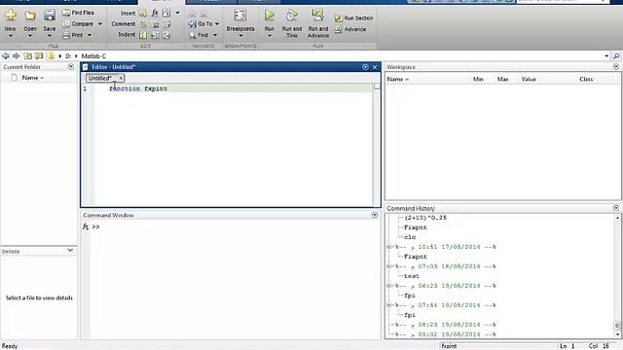Click the Run and Advance icon
The width and height of the screenshot is (623, 350).
click(318, 16)
